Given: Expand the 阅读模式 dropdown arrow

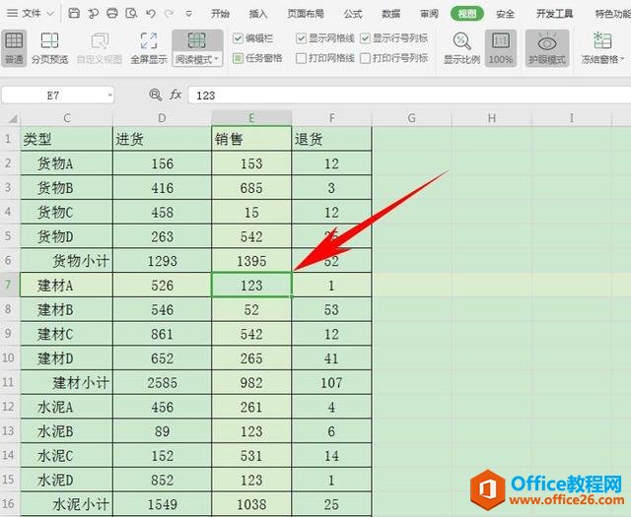Looking at the screenshot, I should [217, 59].
